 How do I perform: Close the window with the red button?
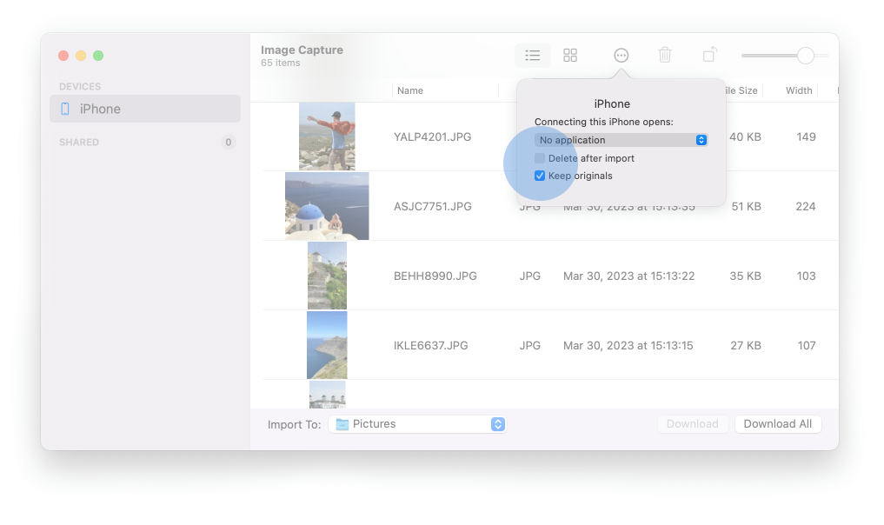point(63,56)
